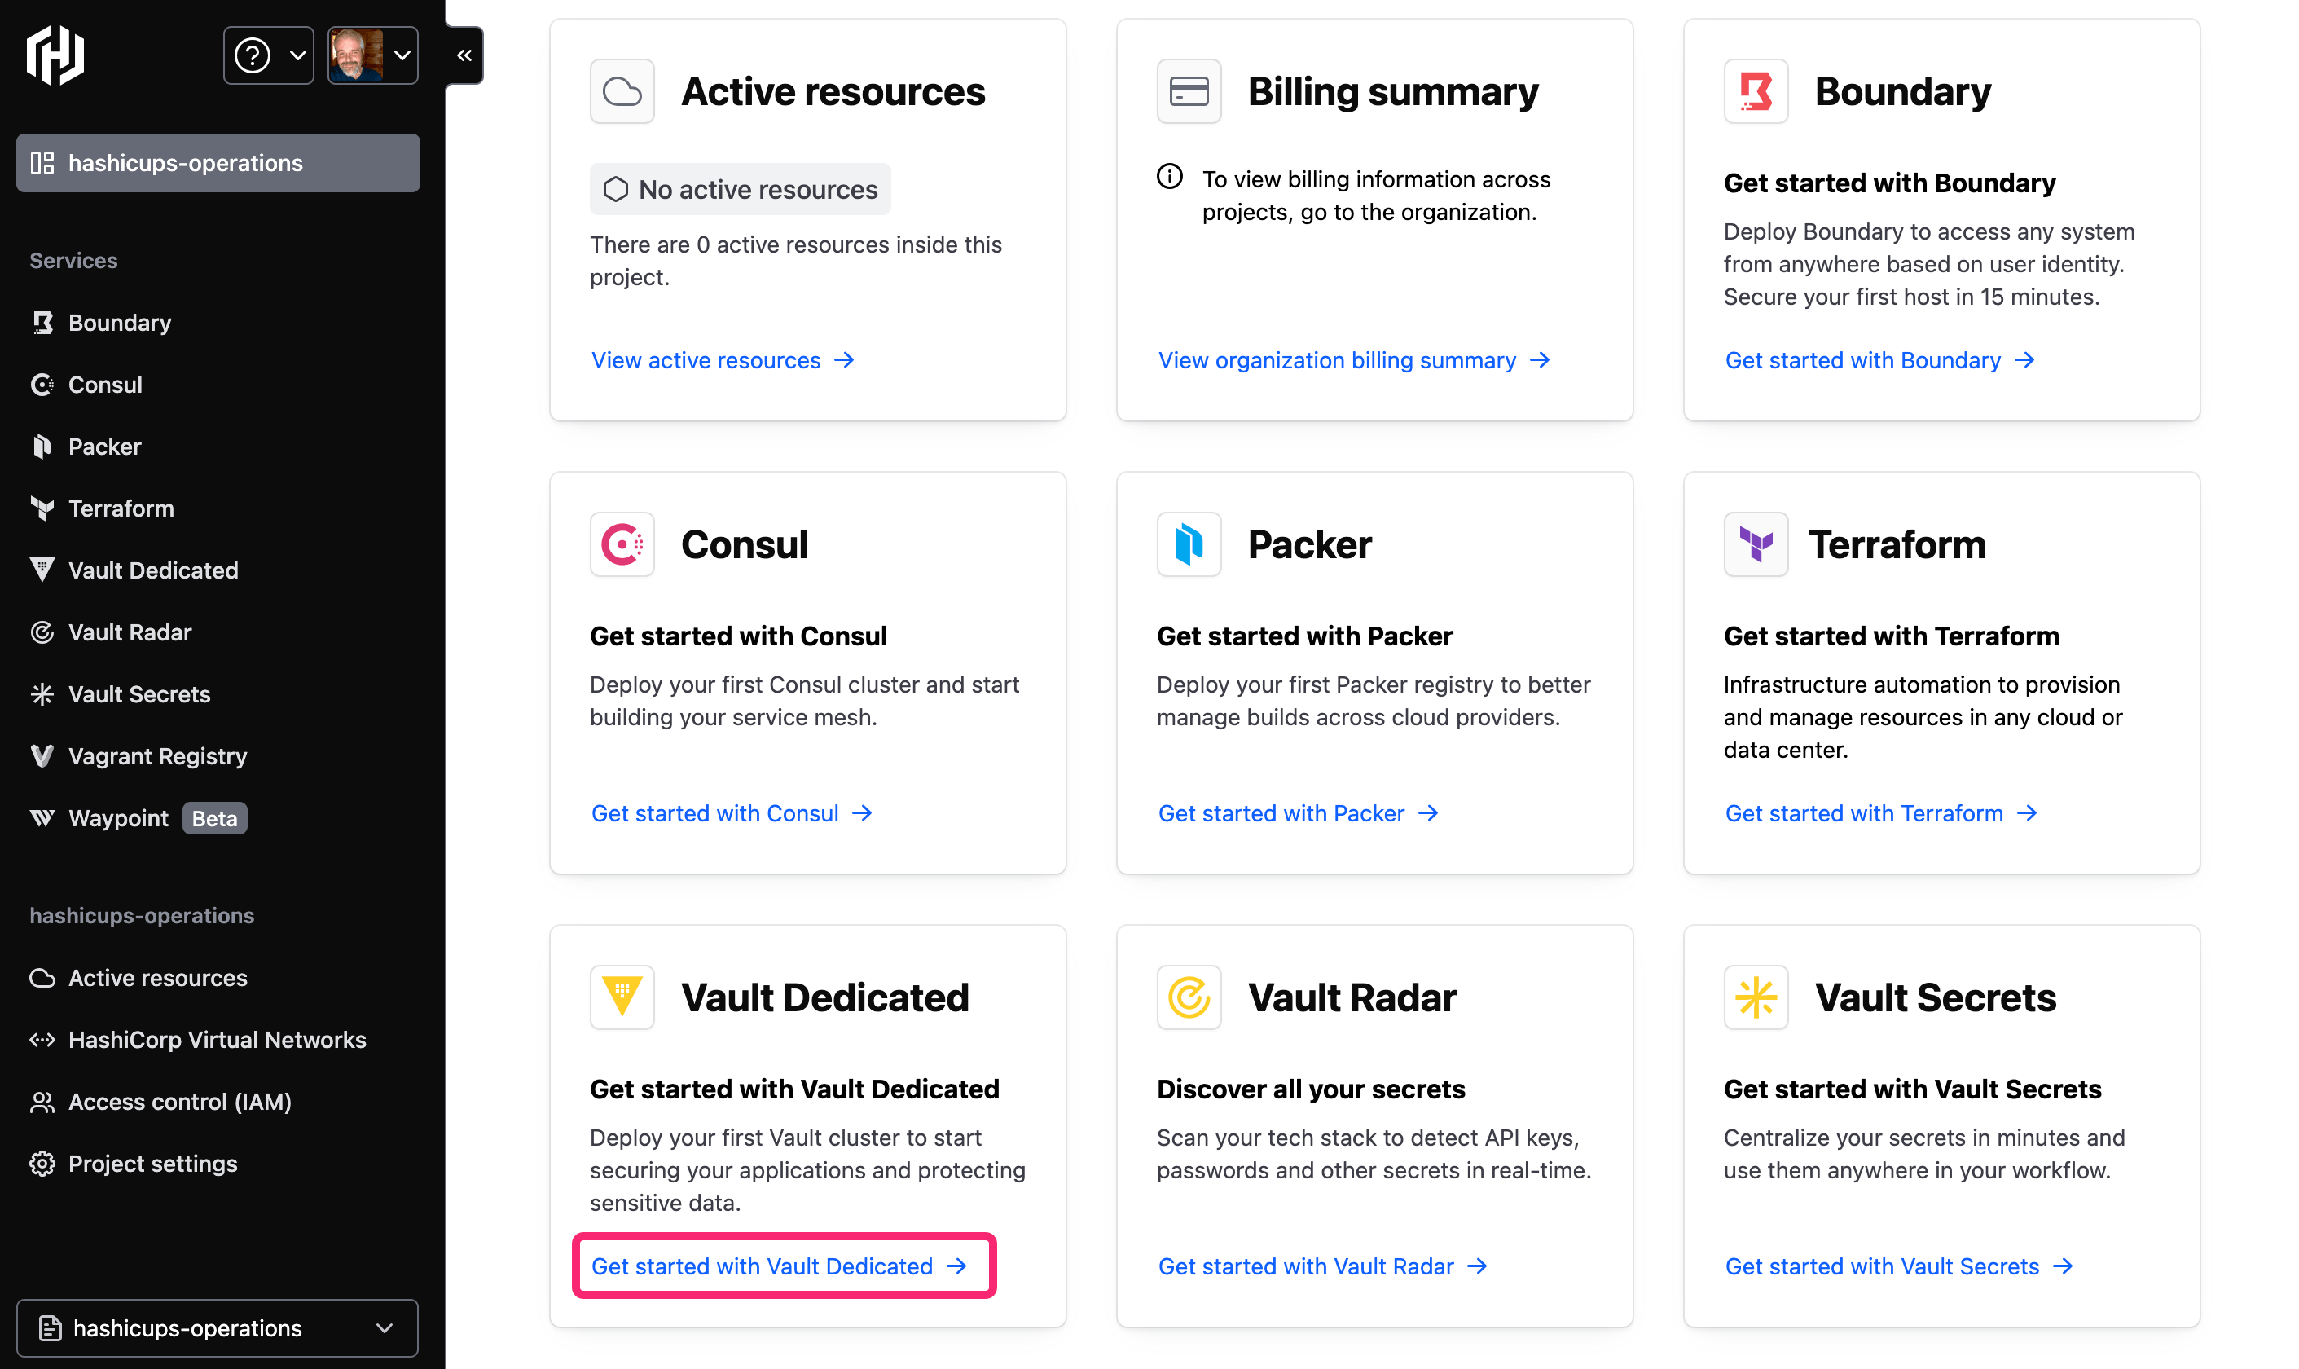Viewport: 2299px width, 1369px height.
Task: Open Project settings in sidebar
Action: click(152, 1164)
